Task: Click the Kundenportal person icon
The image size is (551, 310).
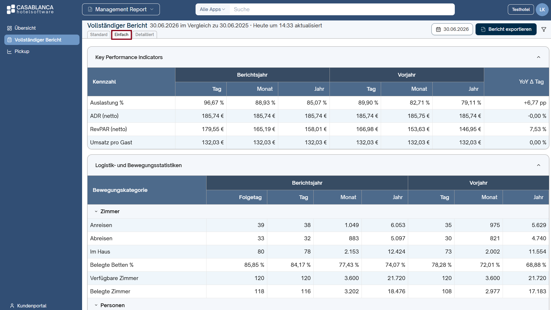Action: click(12, 306)
